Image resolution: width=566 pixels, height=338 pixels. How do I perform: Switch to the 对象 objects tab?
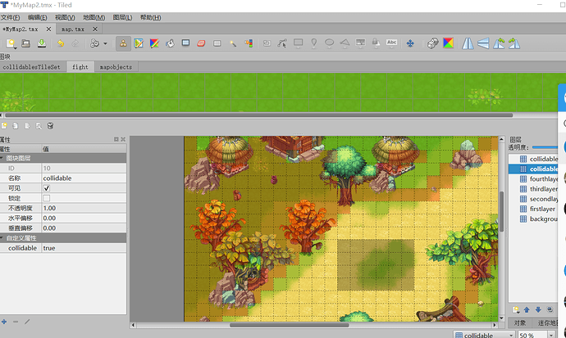tap(520, 323)
